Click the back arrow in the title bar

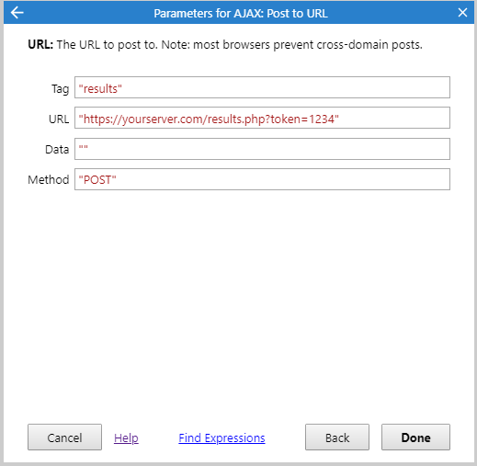pos(17,13)
